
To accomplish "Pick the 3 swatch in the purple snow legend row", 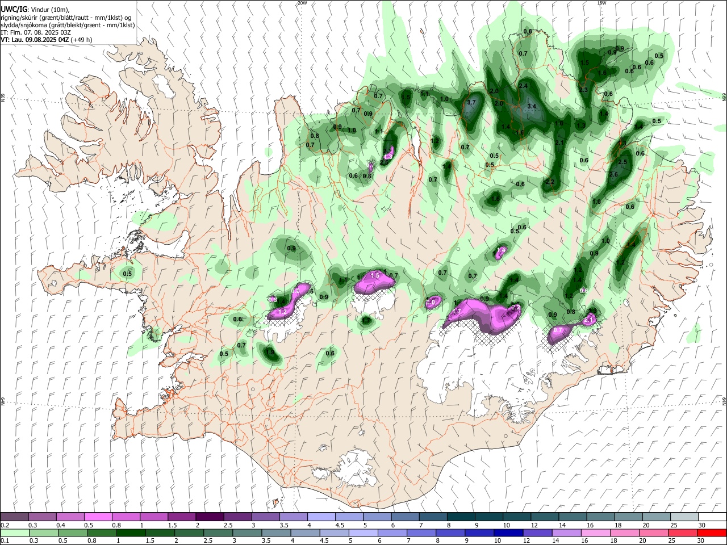I will click(265, 517).
